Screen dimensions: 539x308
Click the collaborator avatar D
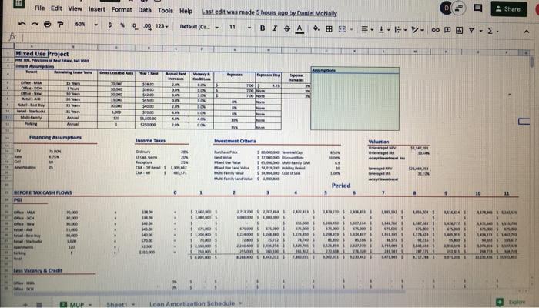pyautogui.click(x=447, y=8)
